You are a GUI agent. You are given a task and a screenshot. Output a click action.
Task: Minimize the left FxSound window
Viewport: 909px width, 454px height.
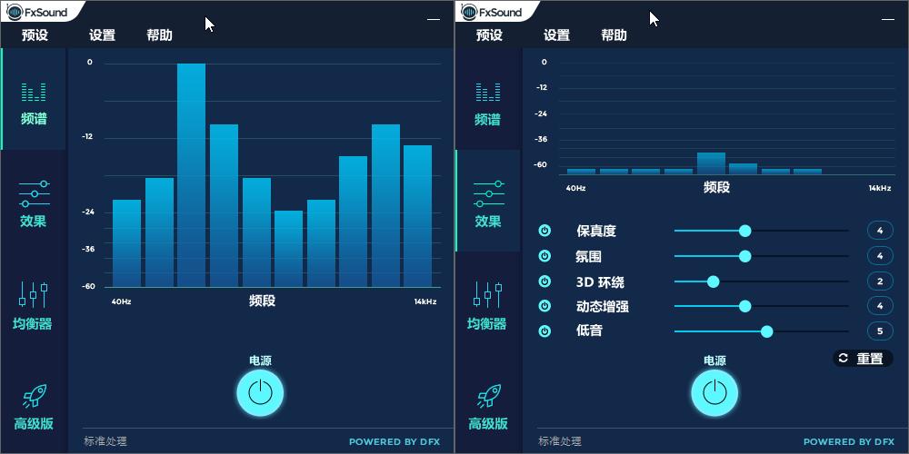coord(434,19)
